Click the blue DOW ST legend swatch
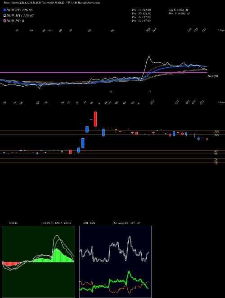The height and width of the screenshot is (298, 225). 5,10
